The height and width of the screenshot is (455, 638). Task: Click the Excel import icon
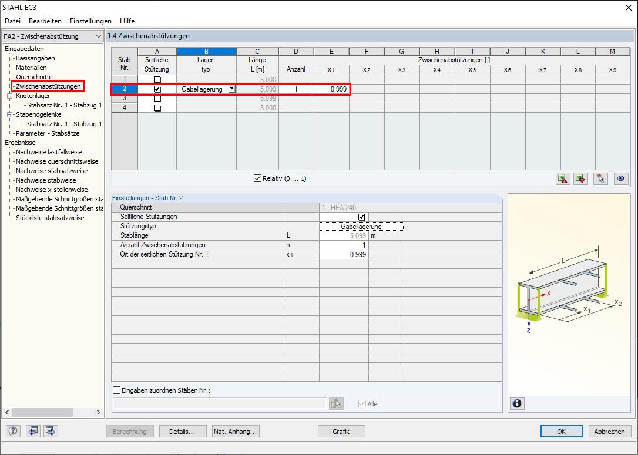(x=580, y=178)
